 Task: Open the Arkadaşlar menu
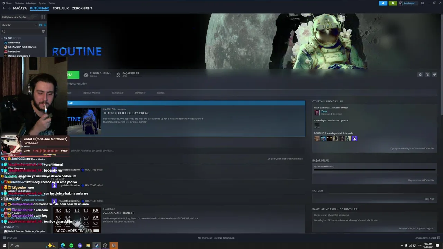point(31,3)
